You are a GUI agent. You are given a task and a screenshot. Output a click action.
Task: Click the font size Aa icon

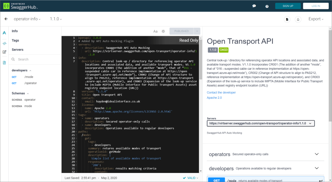pos(155,31)
